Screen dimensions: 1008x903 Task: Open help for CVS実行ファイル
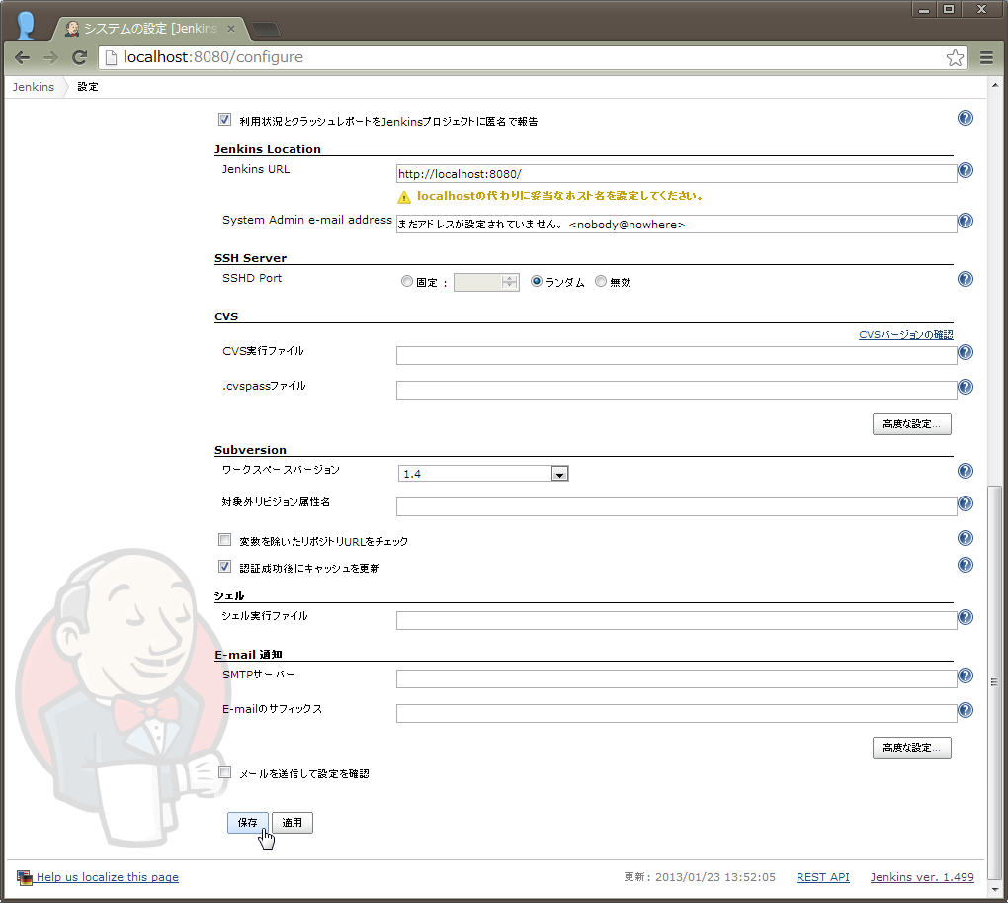(x=965, y=352)
